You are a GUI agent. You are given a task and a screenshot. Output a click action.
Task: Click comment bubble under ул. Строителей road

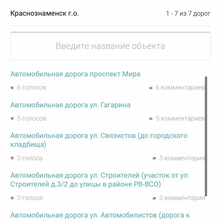click(154, 198)
